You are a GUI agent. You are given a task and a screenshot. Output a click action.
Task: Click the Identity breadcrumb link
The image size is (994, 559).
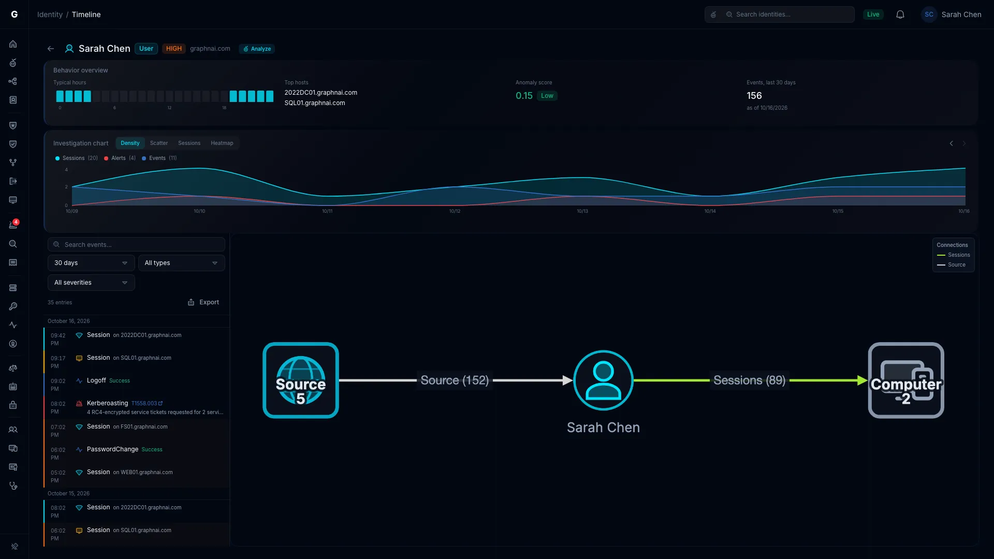pos(50,14)
